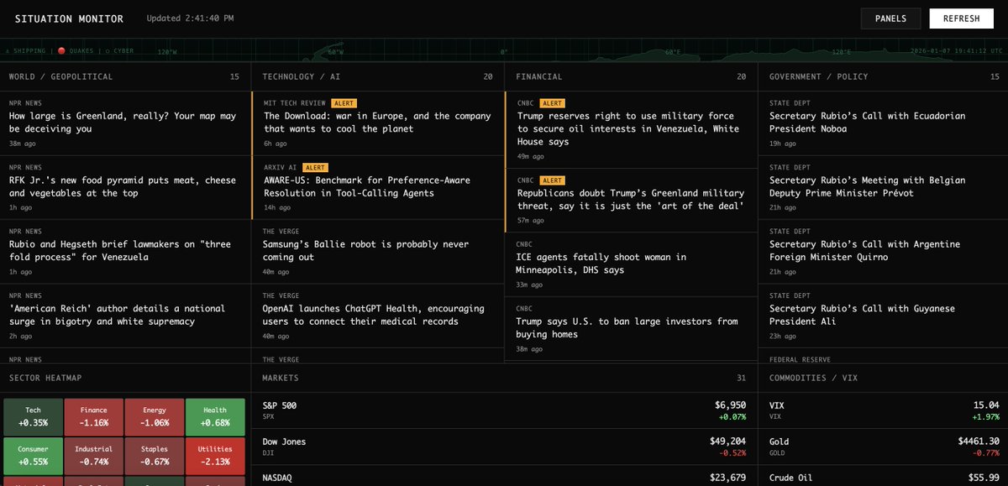Click the Markets panel title

(x=281, y=379)
